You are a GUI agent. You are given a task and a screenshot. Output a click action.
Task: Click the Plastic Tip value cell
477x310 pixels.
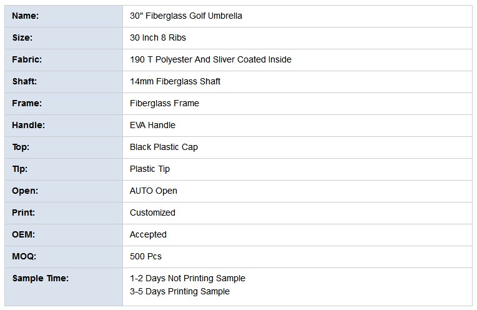[x=297, y=169]
